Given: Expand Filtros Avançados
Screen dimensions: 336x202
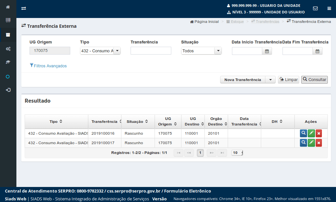Looking at the screenshot, I should (48, 66).
